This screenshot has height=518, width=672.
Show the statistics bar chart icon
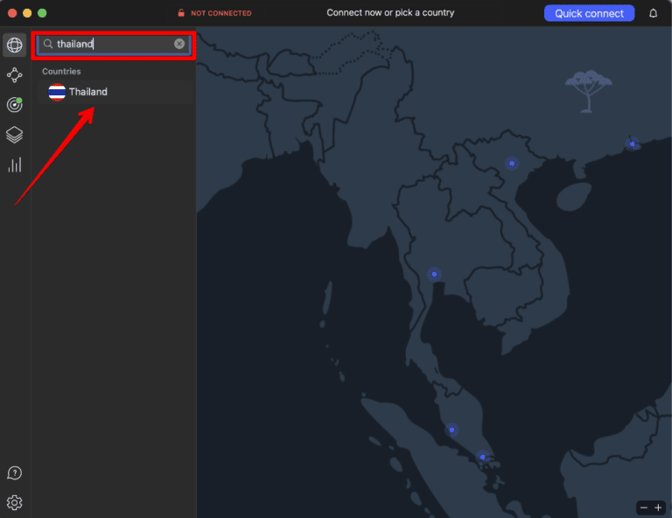tap(14, 164)
